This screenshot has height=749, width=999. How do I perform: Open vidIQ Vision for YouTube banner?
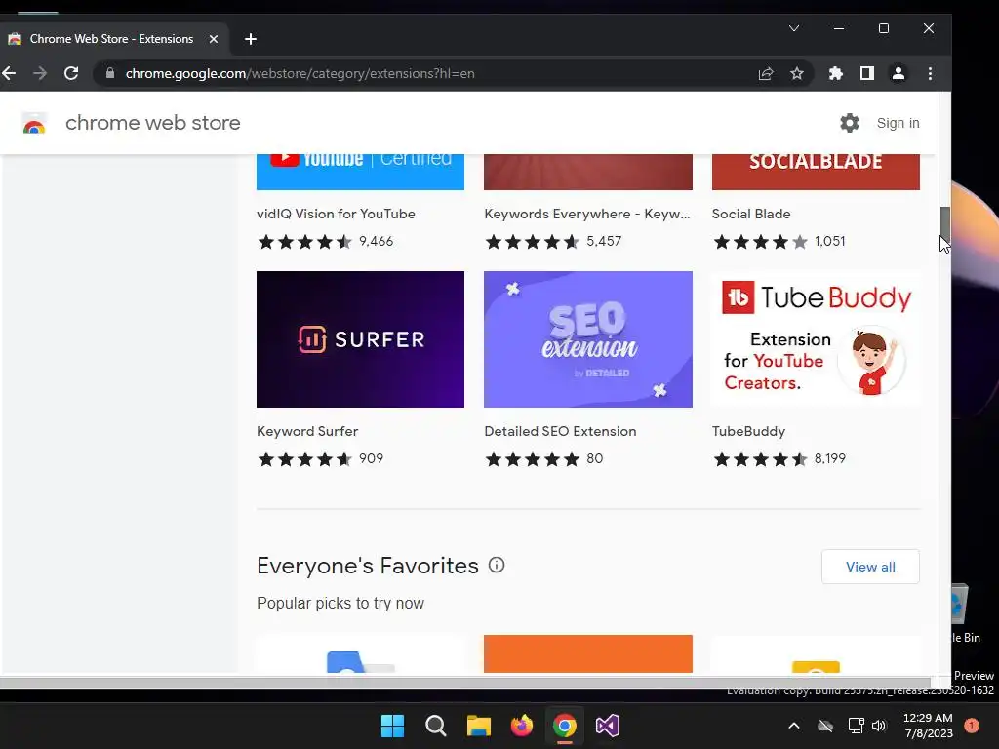pyautogui.click(x=360, y=172)
